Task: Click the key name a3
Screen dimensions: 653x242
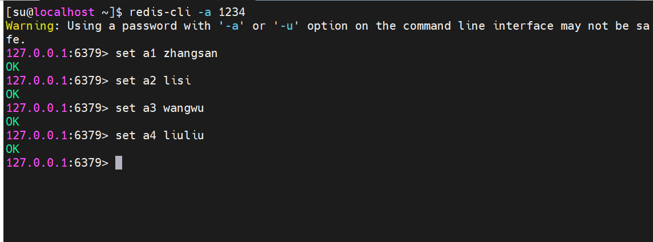Action: pyautogui.click(x=149, y=108)
